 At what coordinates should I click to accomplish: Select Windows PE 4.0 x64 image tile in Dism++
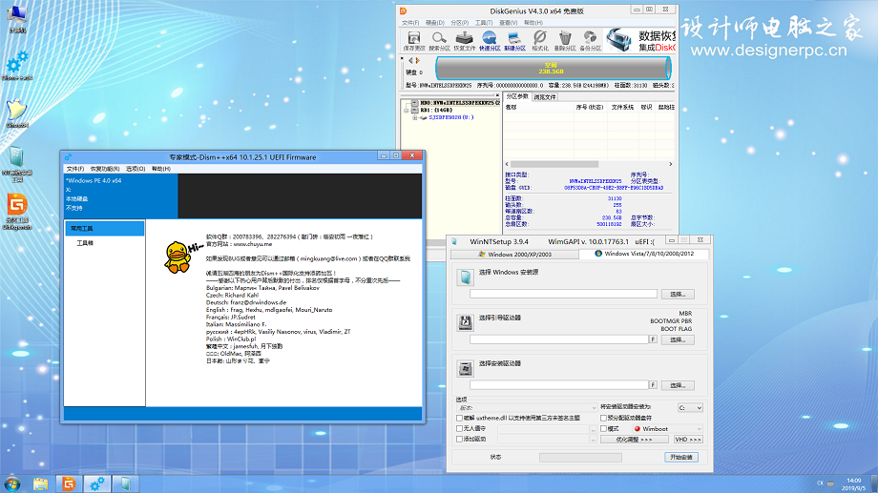[121, 195]
